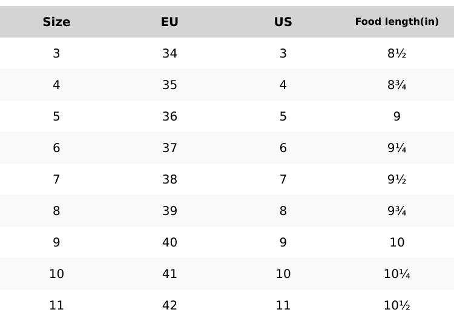Select the 10½ length cell
The height and width of the screenshot is (321, 454).
[x=396, y=306]
